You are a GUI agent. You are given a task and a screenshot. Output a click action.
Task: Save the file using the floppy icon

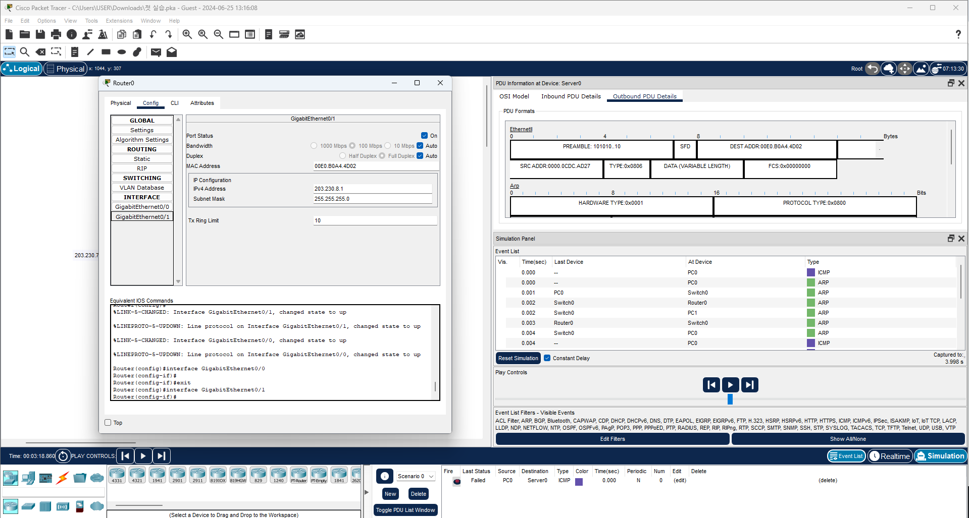pyautogui.click(x=40, y=34)
